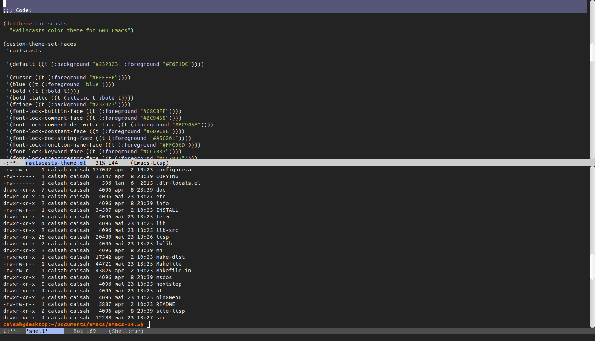
Task: Click the shell window scrollbar thumb
Action: click(592, 266)
